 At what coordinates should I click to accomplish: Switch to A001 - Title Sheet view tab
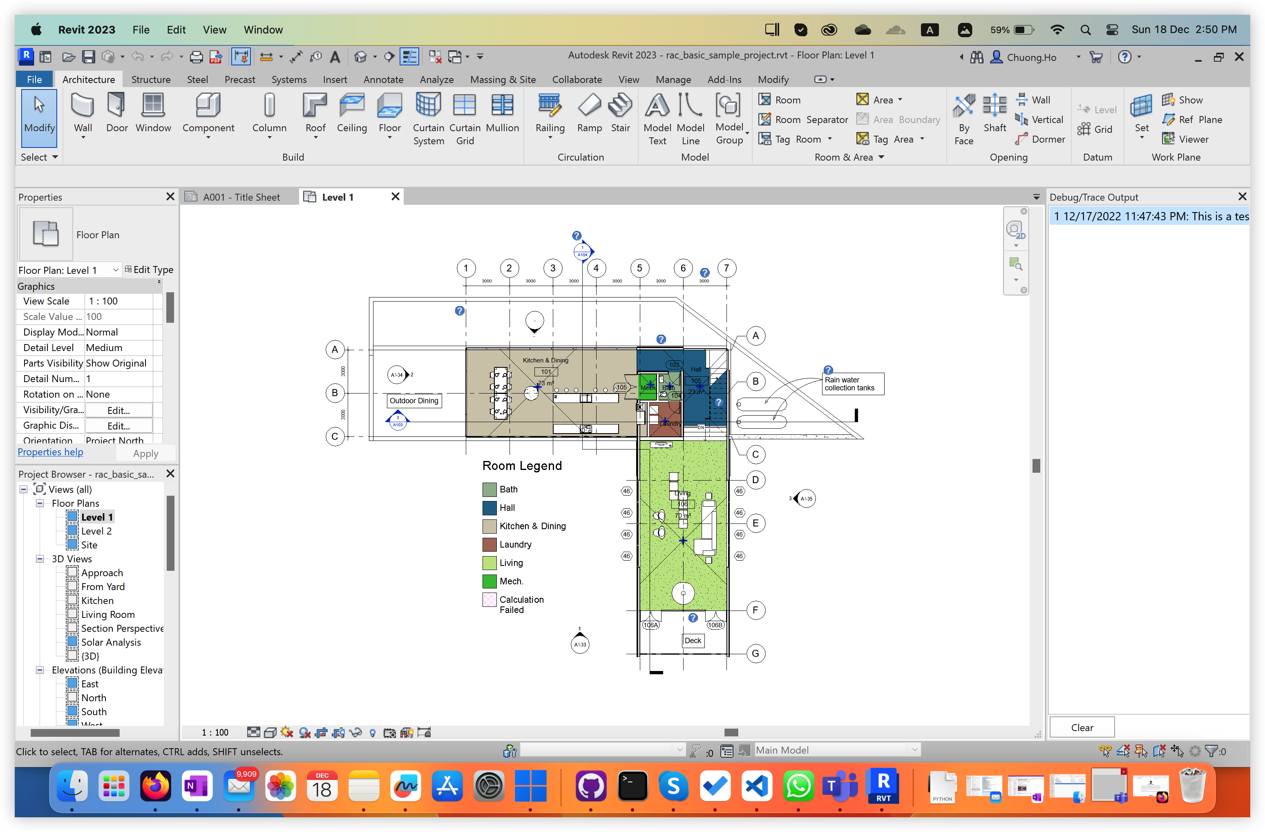[241, 197]
